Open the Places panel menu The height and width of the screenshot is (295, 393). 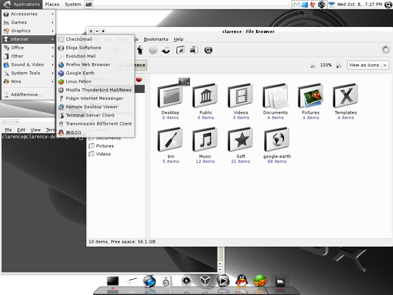coord(52,4)
